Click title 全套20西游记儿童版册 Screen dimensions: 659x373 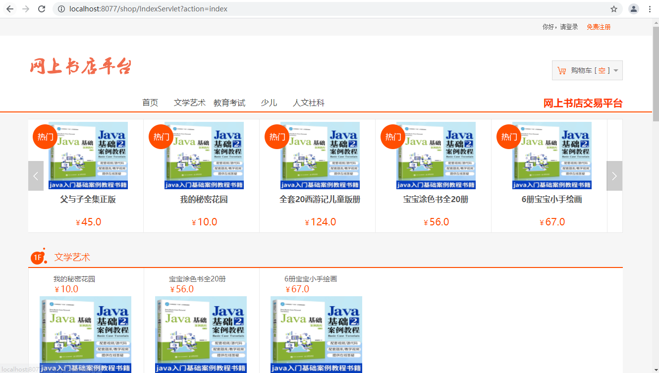coord(320,200)
